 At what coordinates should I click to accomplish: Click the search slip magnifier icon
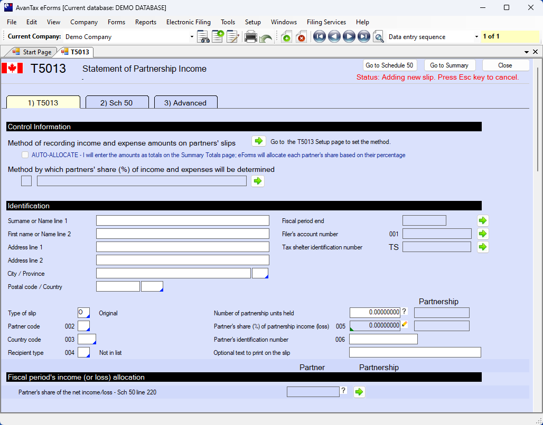(378, 37)
